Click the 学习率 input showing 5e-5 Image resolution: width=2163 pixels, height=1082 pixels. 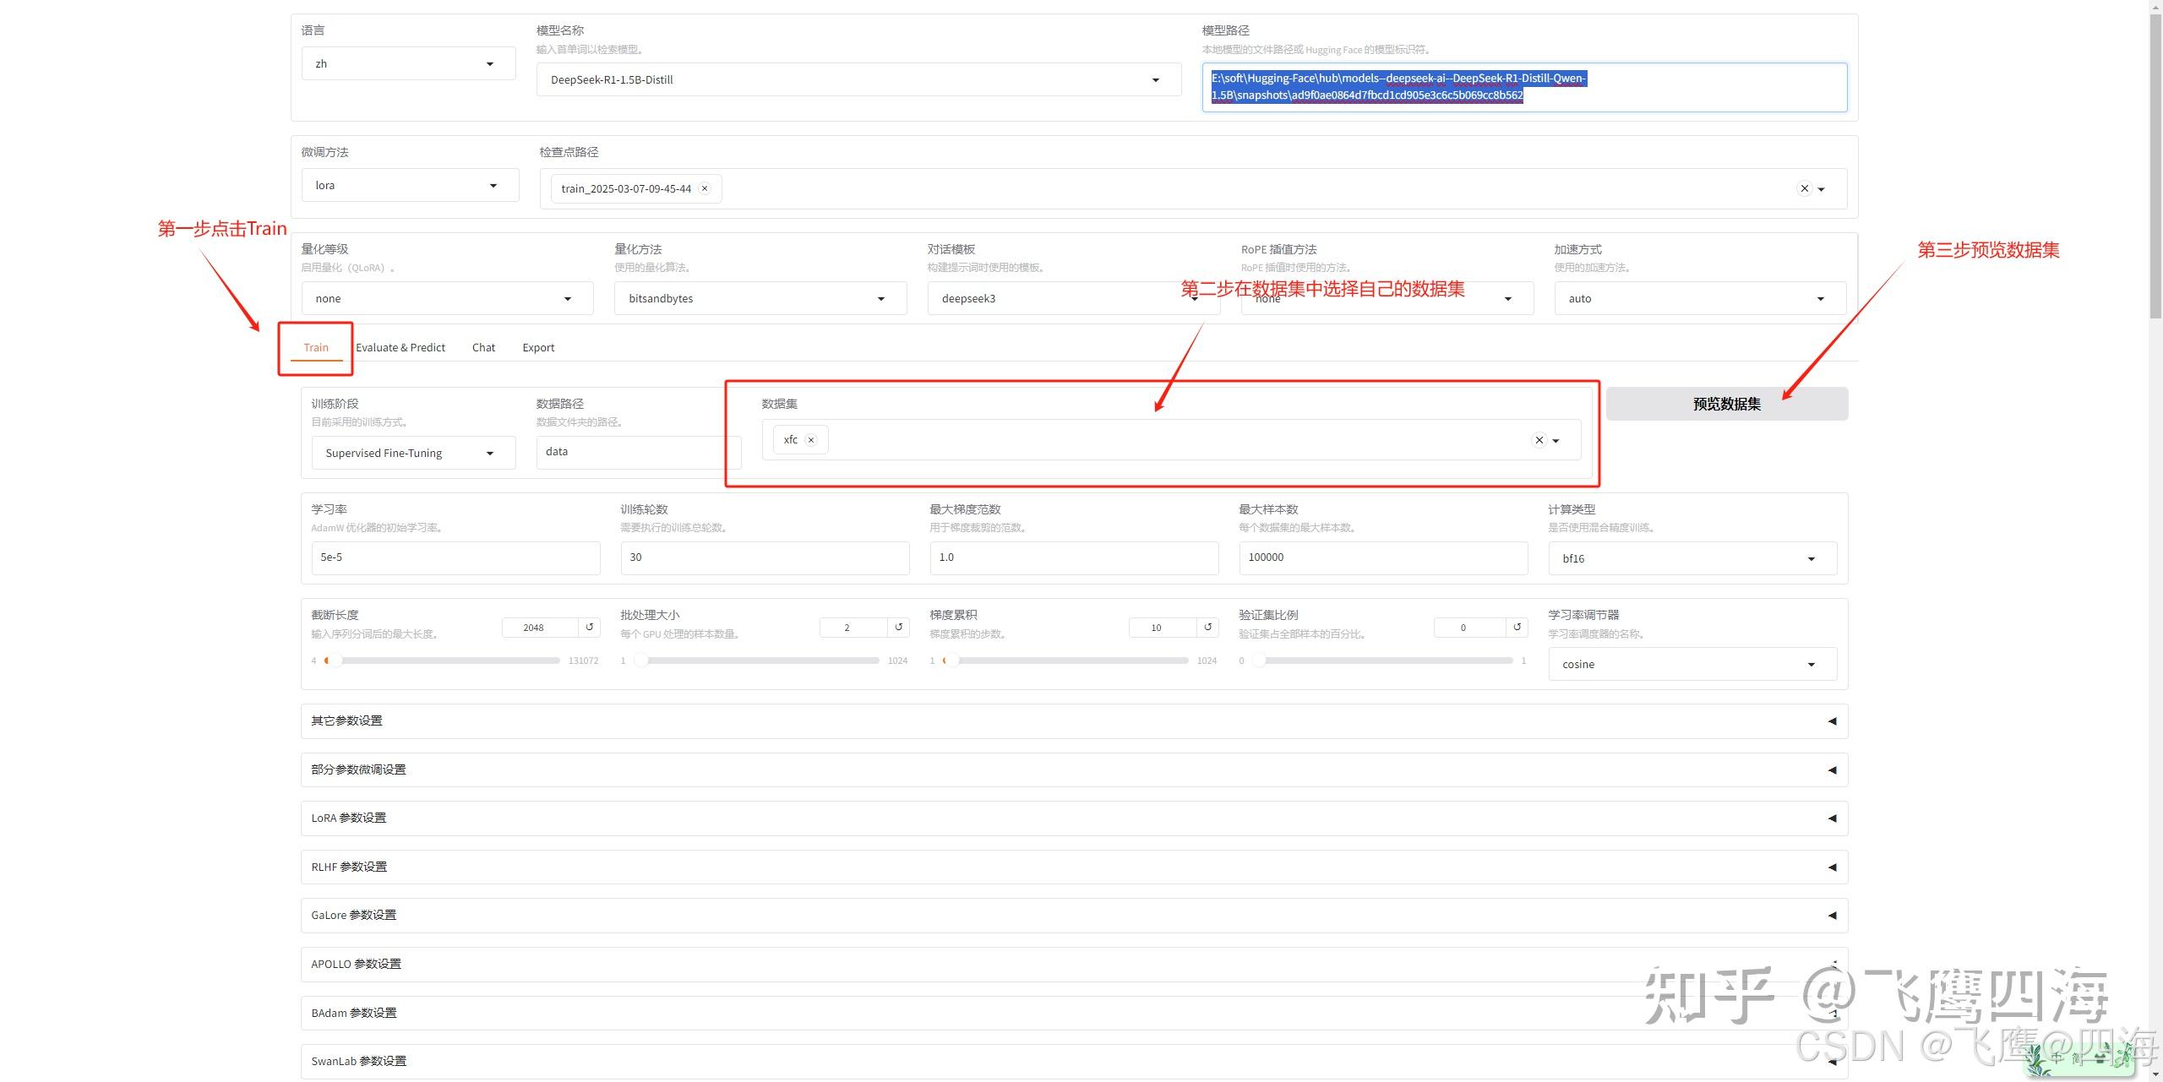point(455,557)
